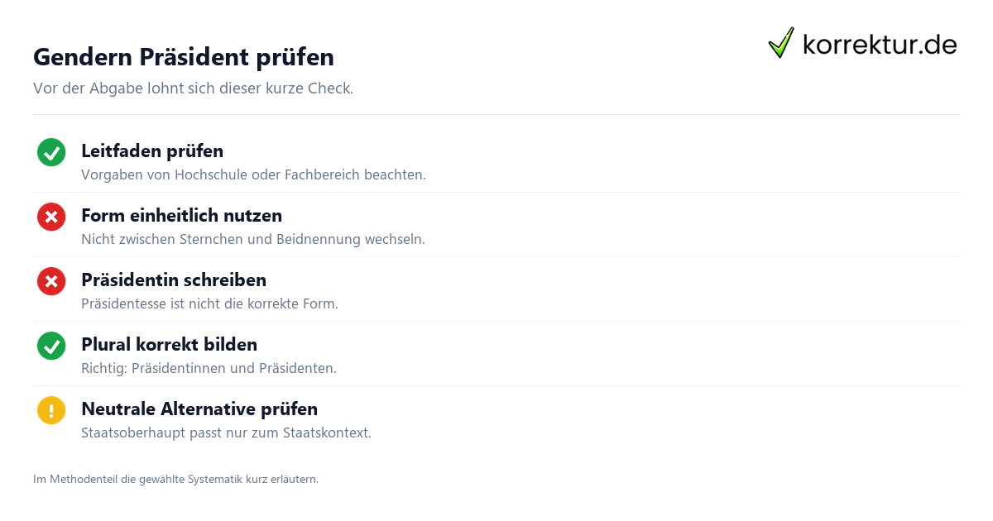
Task: Click the green checkmark beside Plural korrekt bilden
Action: coord(51,346)
